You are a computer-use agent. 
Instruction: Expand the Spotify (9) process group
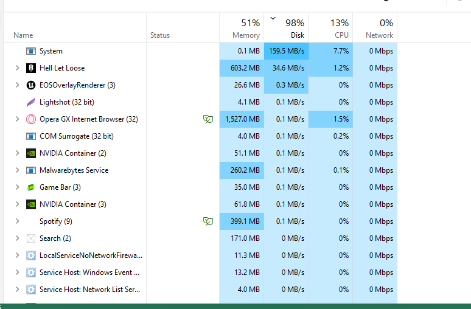[18, 221]
